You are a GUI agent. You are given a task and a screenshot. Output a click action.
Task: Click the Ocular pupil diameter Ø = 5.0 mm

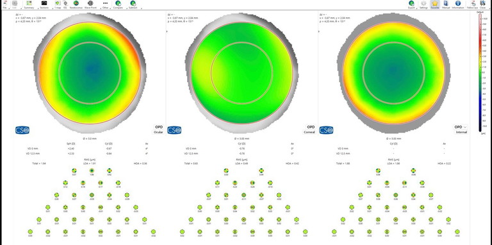click(x=90, y=138)
